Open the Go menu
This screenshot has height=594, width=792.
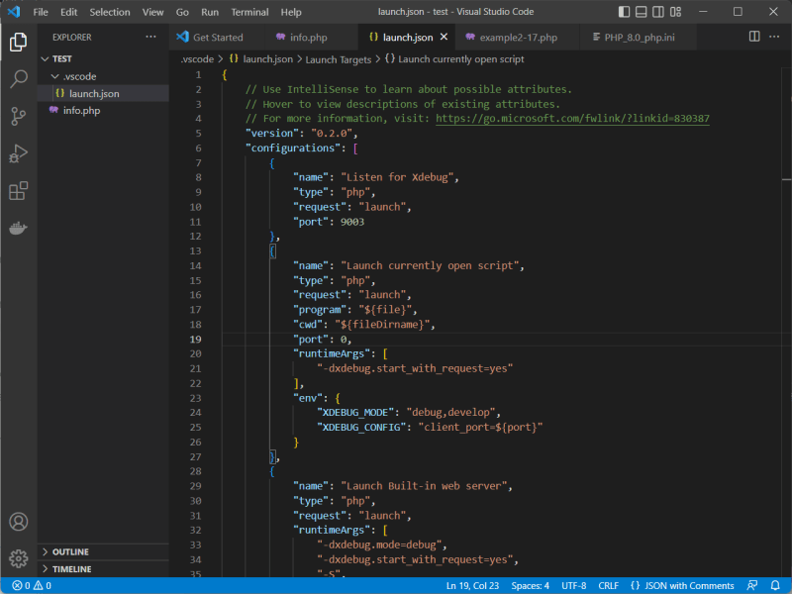(182, 12)
